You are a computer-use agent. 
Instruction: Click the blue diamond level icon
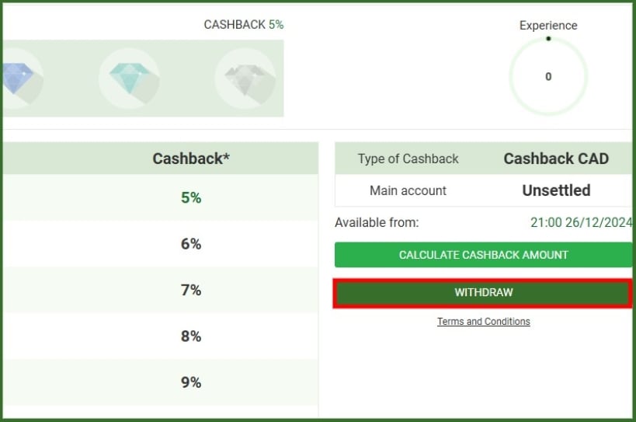tap(17, 78)
